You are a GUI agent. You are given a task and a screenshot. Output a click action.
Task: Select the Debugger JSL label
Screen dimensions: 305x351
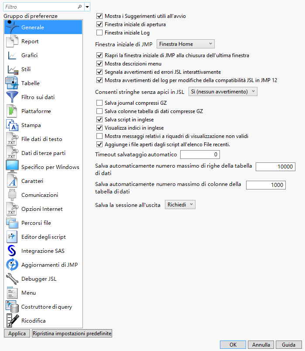pos(39,279)
